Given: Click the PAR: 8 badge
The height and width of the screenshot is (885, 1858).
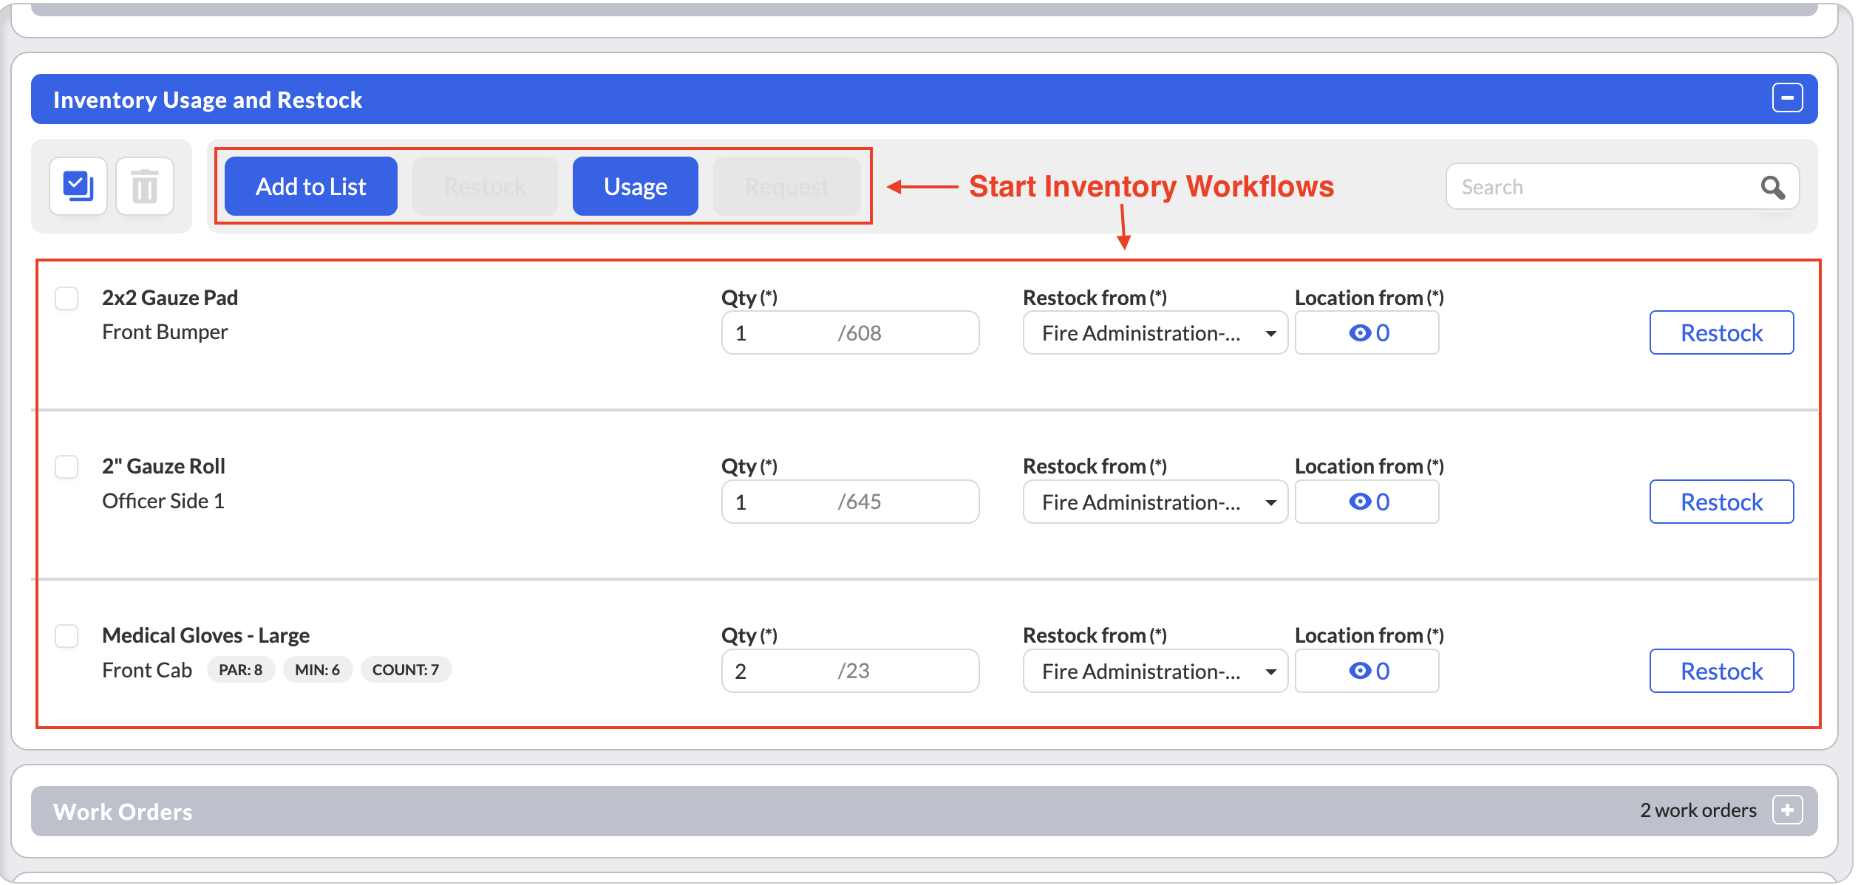Looking at the screenshot, I should tap(241, 670).
